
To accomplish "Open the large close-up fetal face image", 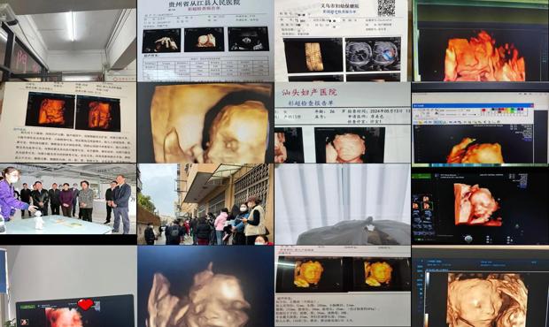I will click(x=205, y=123).
